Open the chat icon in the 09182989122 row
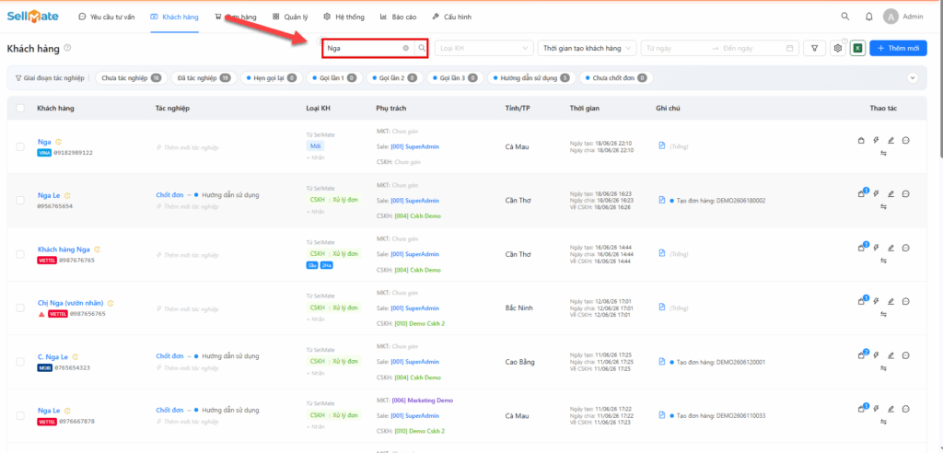The height and width of the screenshot is (453, 943). [906, 140]
